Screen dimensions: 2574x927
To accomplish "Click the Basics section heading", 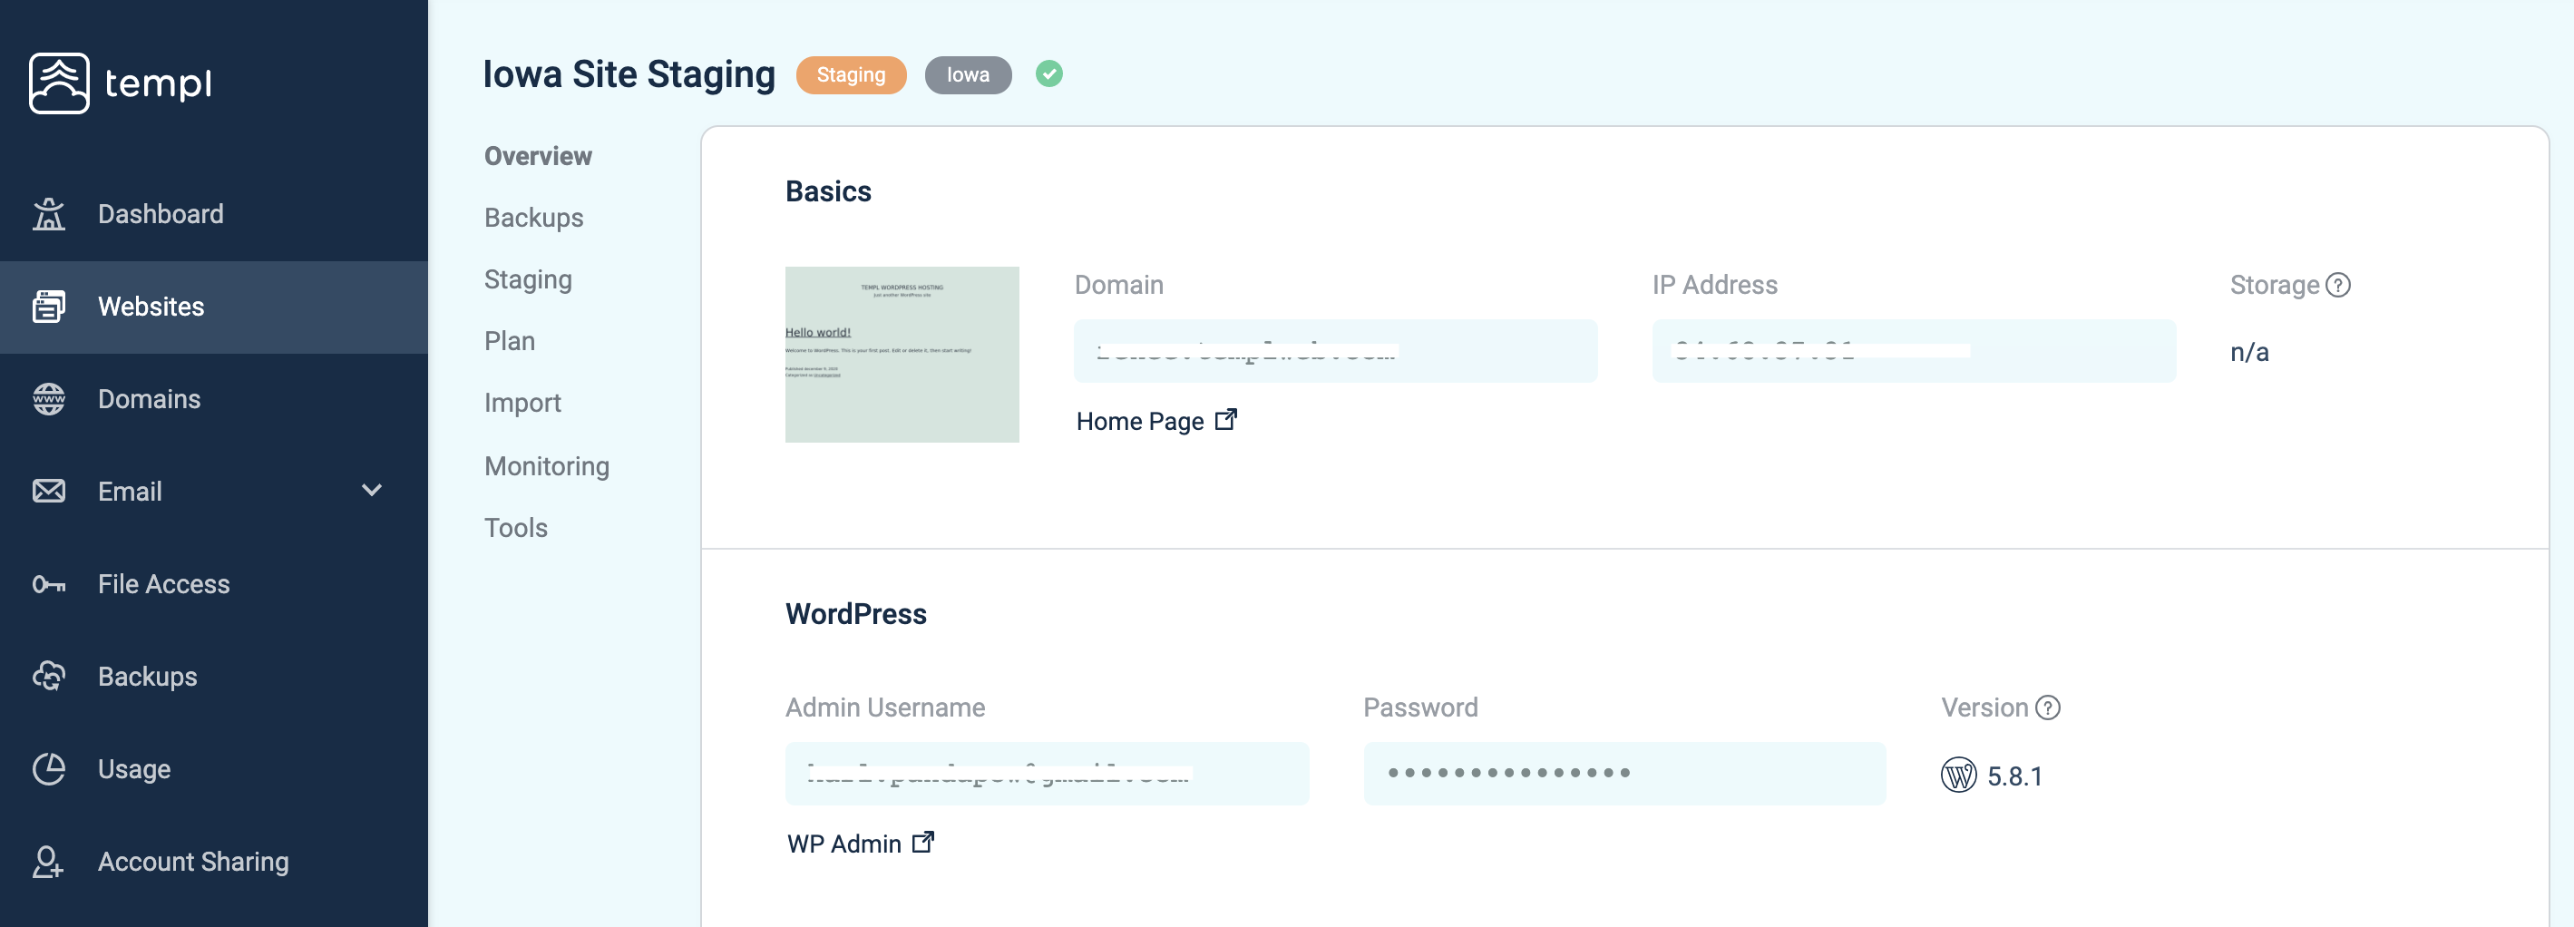I will pos(827,190).
